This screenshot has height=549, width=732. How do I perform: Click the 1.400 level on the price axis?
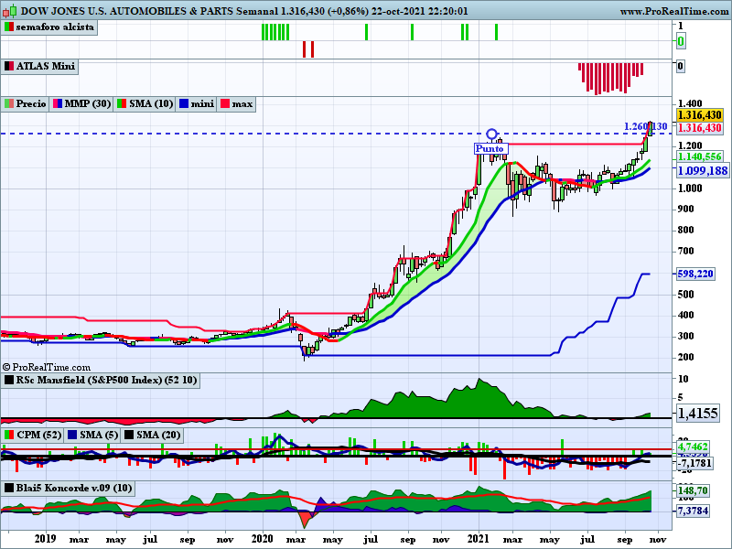coord(690,103)
